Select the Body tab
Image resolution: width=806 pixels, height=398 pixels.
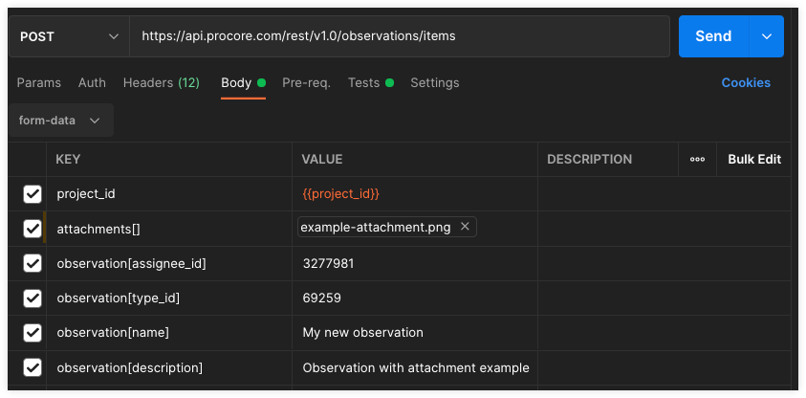(243, 83)
